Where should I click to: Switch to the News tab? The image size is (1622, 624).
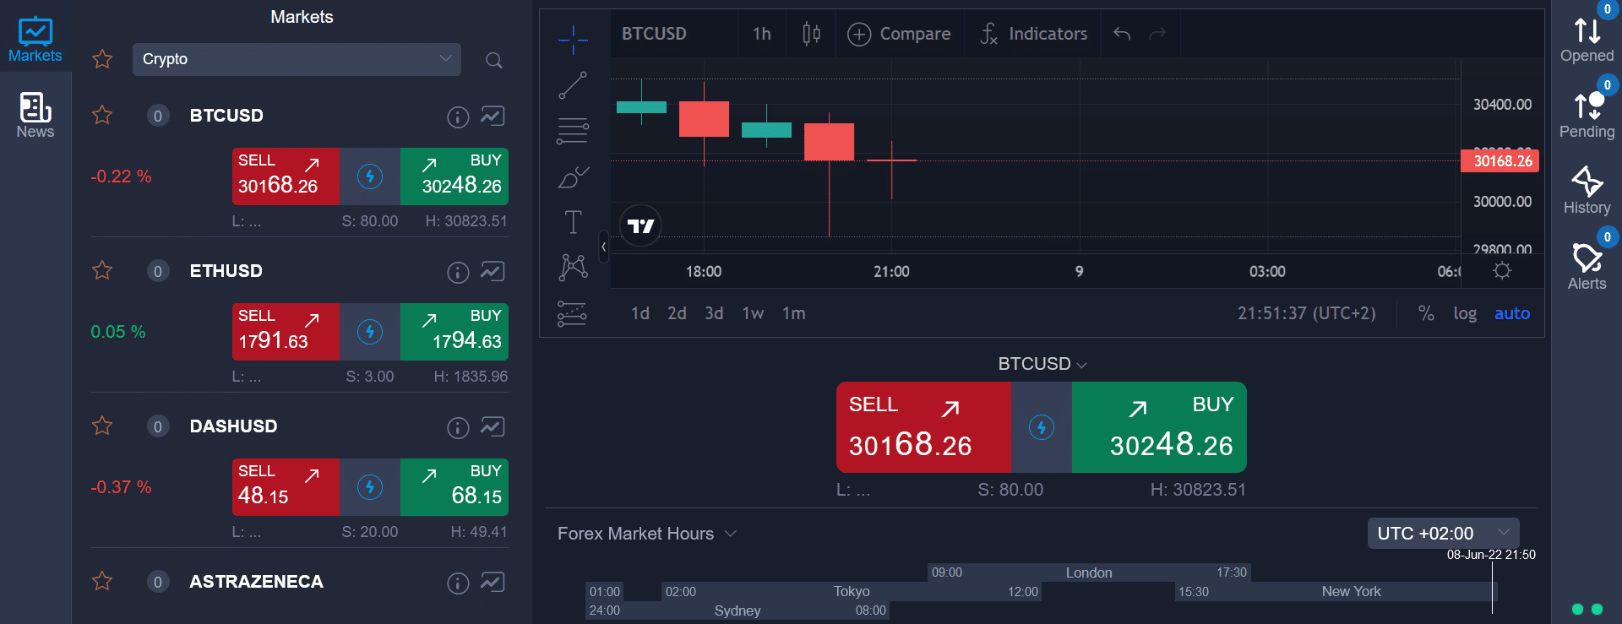[x=35, y=115]
